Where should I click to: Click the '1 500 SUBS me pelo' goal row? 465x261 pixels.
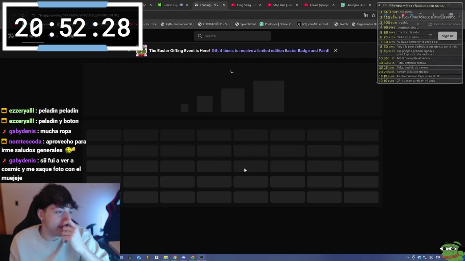(420, 12)
